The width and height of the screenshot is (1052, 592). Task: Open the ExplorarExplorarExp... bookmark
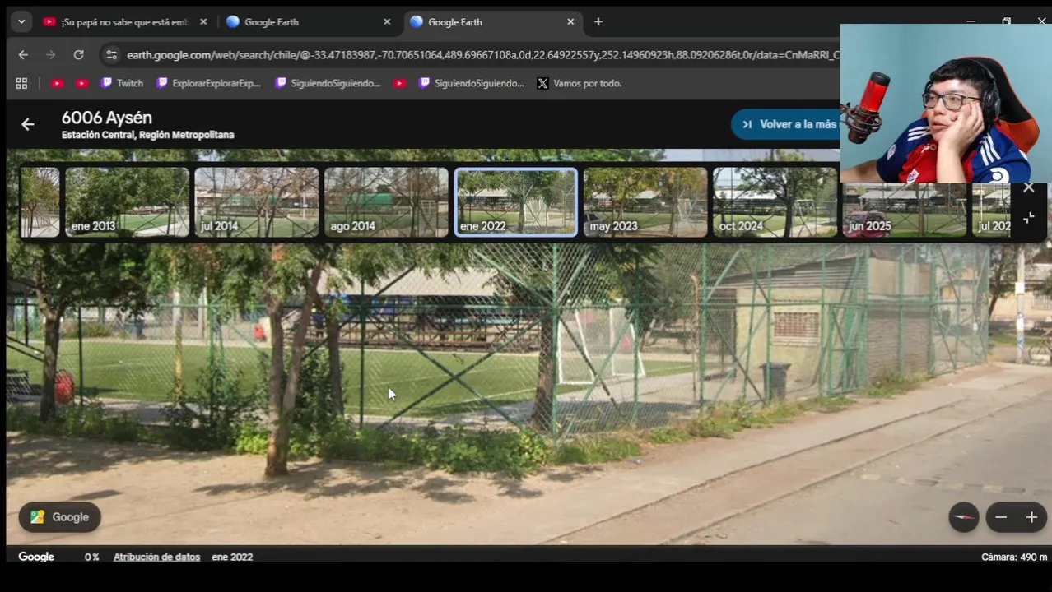[x=208, y=83]
